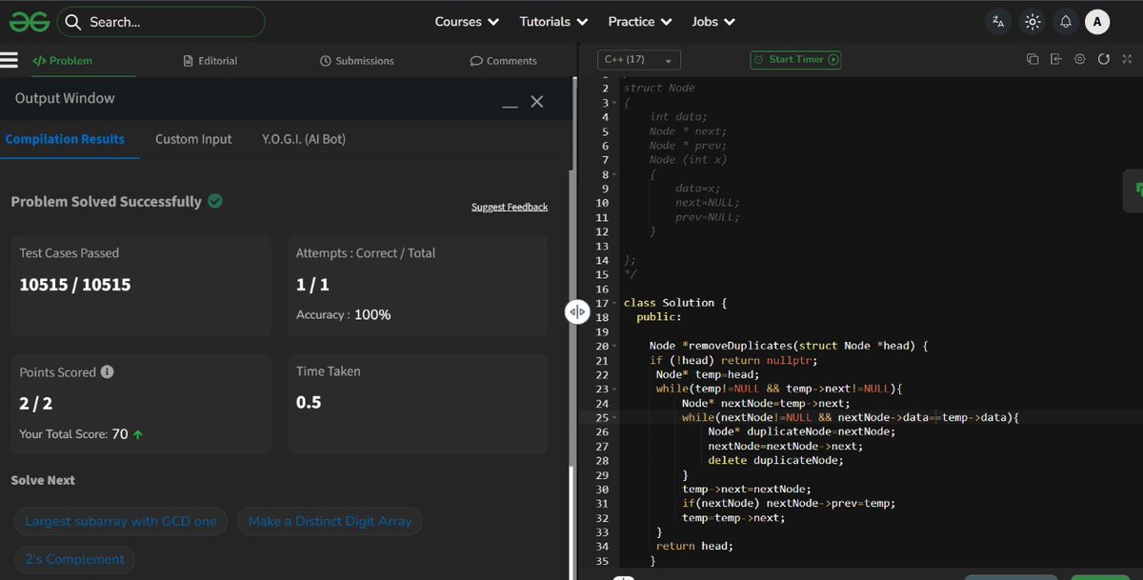Click the copy code icon in editor toolbar
1143x580 pixels.
coord(1033,59)
